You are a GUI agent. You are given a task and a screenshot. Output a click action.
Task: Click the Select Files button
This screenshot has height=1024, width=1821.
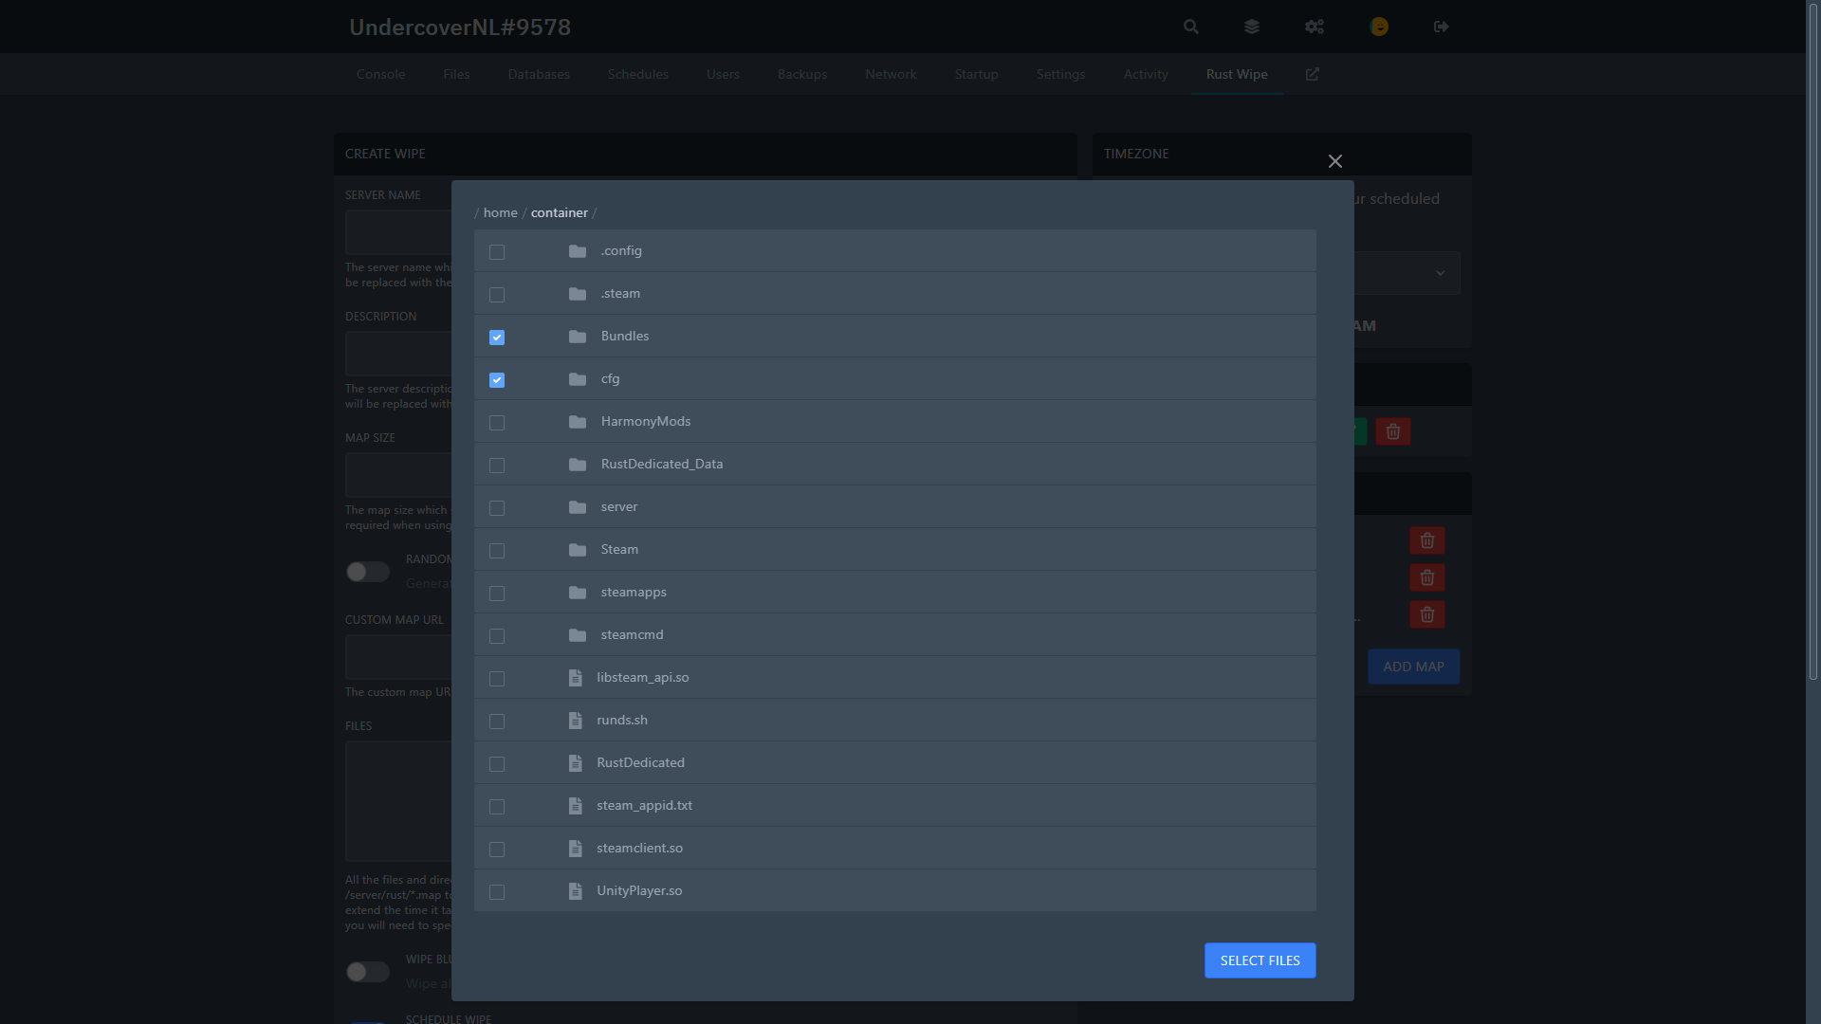pos(1260,960)
